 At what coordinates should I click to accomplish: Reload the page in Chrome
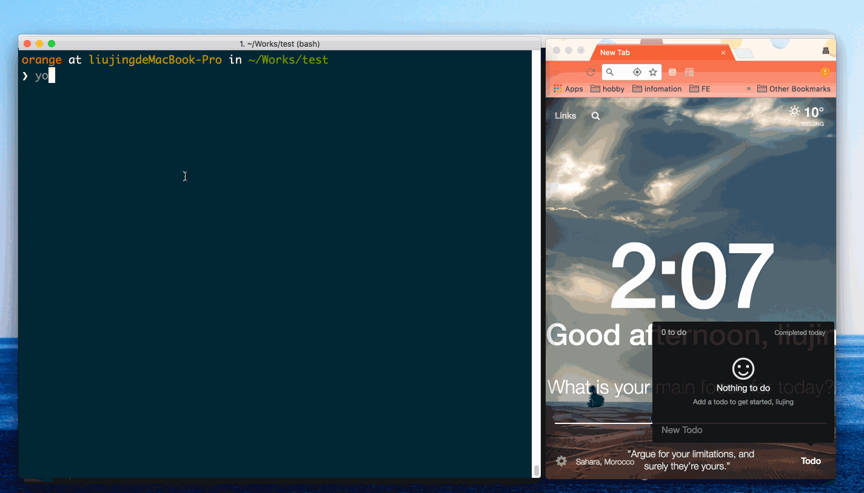tap(591, 72)
